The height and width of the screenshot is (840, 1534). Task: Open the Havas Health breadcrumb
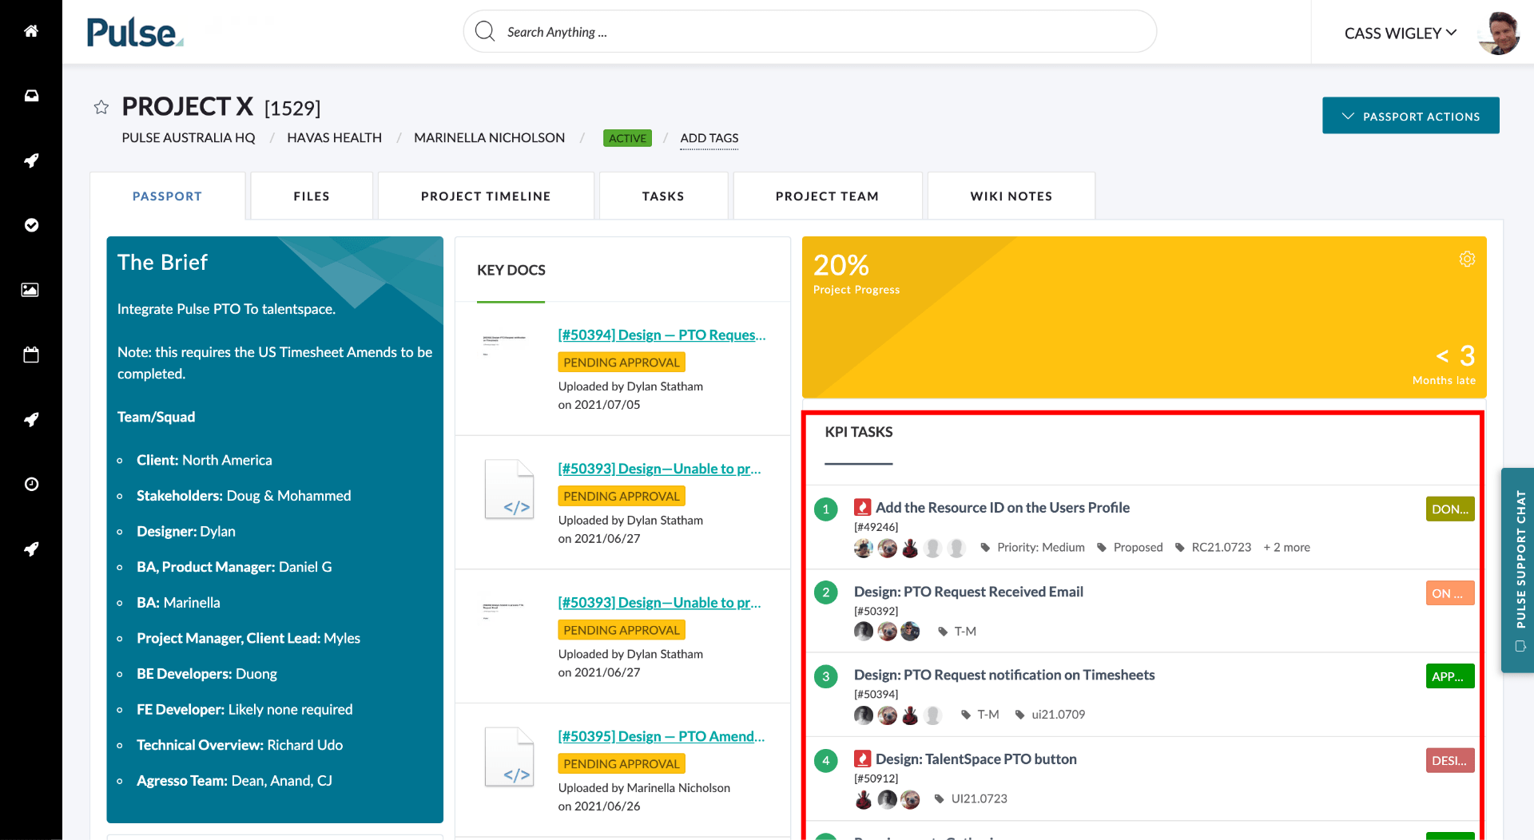tap(334, 138)
